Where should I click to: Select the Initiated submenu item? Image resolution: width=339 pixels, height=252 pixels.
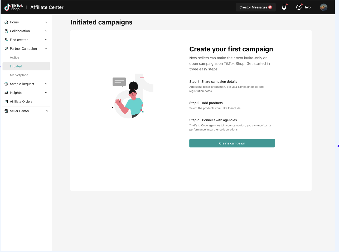(x=16, y=66)
